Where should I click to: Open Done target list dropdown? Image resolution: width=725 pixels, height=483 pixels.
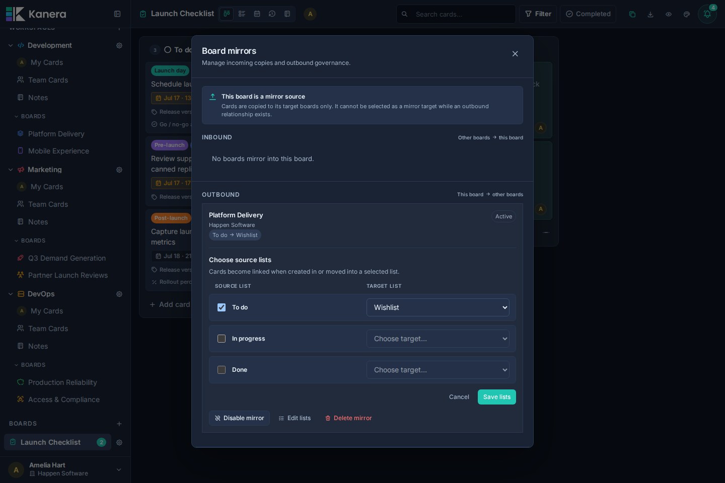[x=438, y=370]
